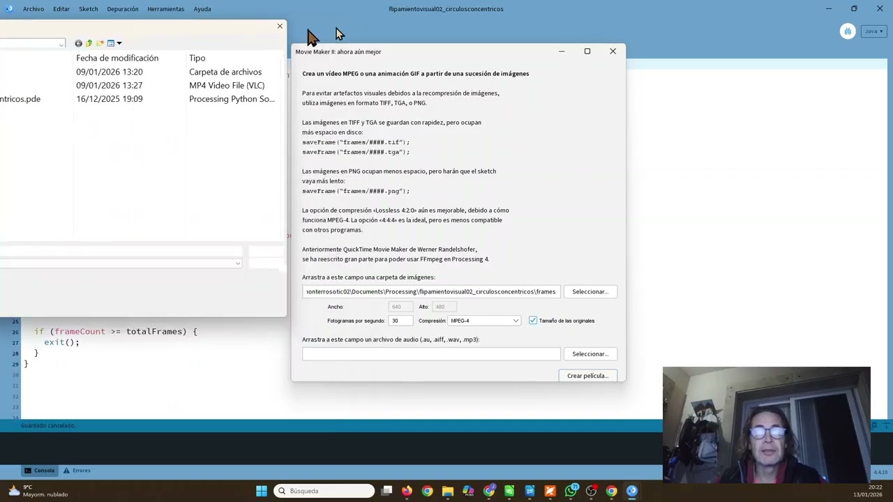The width and height of the screenshot is (893, 502).
Task: Open the Windows Start menu
Action: pos(262,491)
